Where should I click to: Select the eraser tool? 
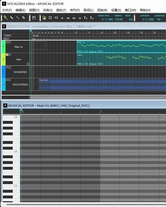click(24, 18)
